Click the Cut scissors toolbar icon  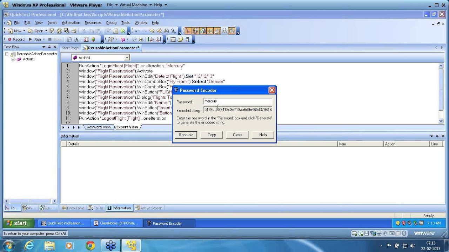84,31
